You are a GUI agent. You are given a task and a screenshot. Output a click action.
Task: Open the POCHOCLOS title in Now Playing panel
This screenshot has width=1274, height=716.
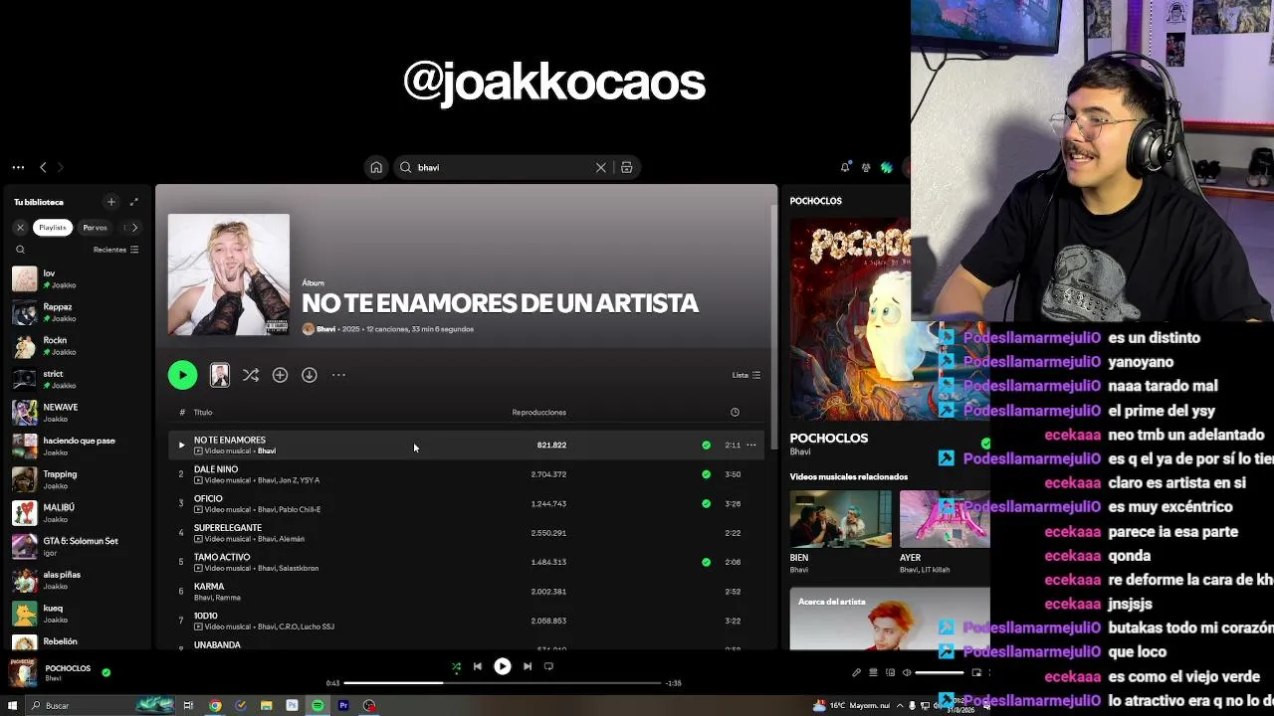(x=829, y=438)
